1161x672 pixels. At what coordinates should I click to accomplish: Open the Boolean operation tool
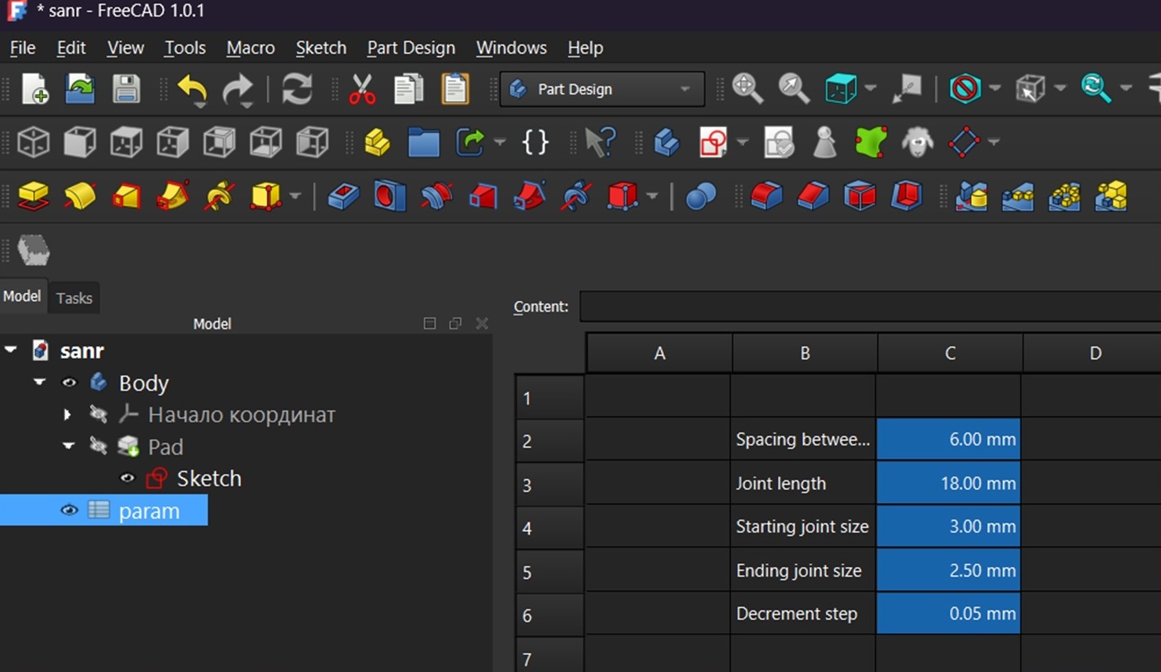[x=701, y=196]
